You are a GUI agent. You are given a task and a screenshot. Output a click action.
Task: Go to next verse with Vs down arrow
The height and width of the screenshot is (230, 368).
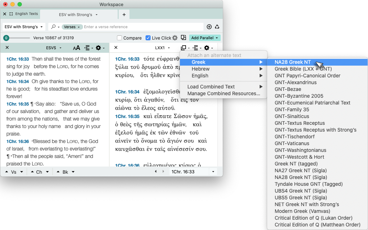click(21, 172)
